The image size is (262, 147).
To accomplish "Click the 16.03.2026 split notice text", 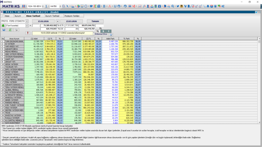I will coord(62,33).
